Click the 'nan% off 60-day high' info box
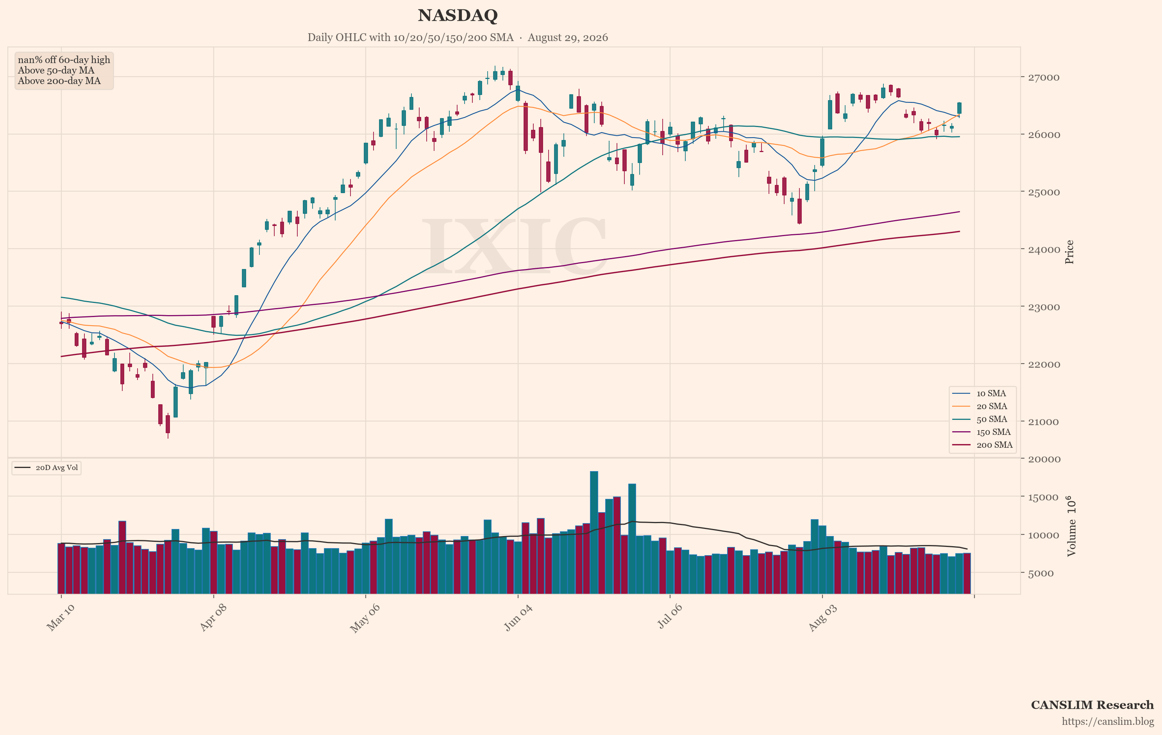1162x735 pixels. point(64,70)
